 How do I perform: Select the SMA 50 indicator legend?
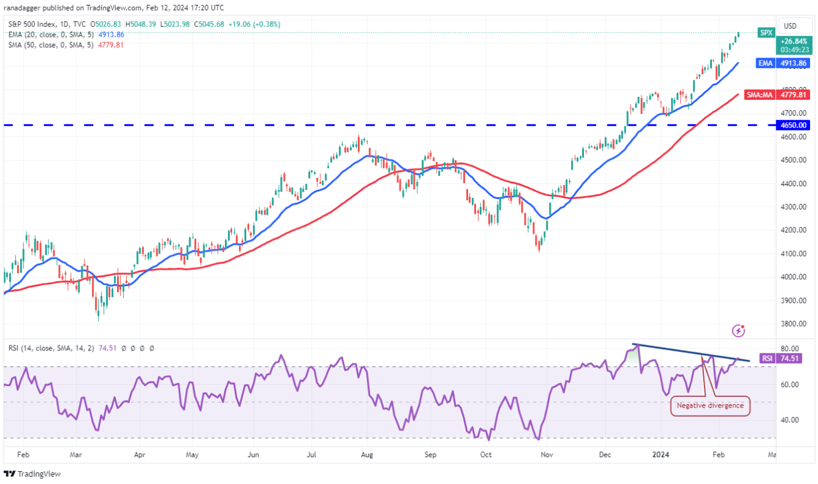49,44
